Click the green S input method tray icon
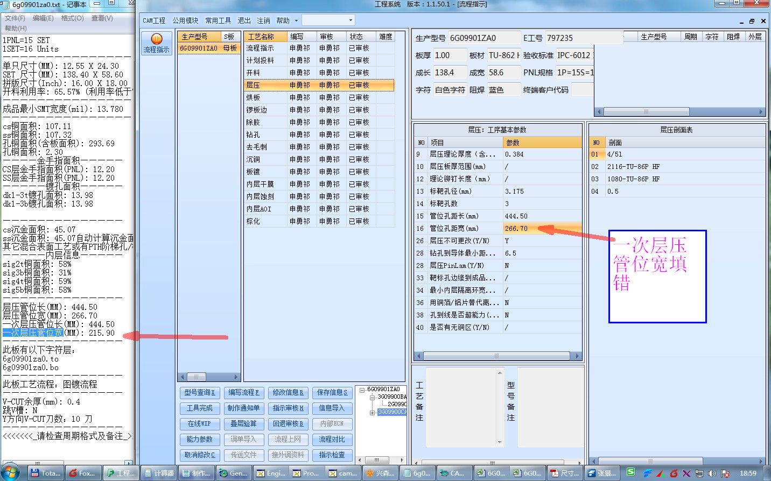Image resolution: width=771 pixels, height=481 pixels. [x=630, y=472]
